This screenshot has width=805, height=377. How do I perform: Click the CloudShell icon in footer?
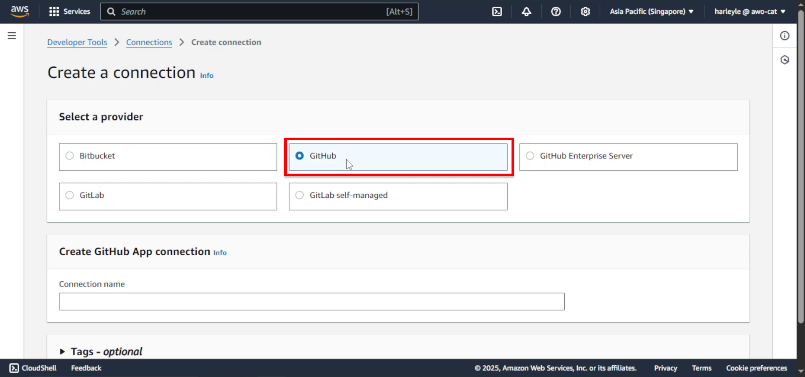coord(14,368)
